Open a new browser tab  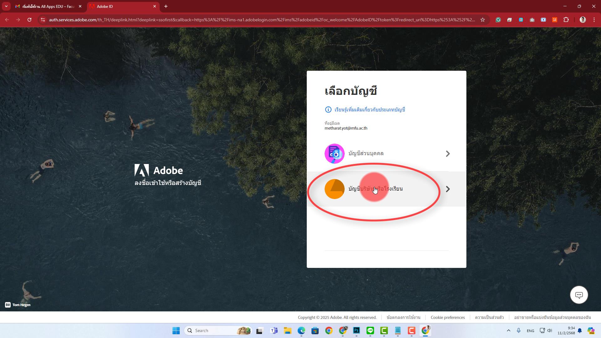[166, 6]
